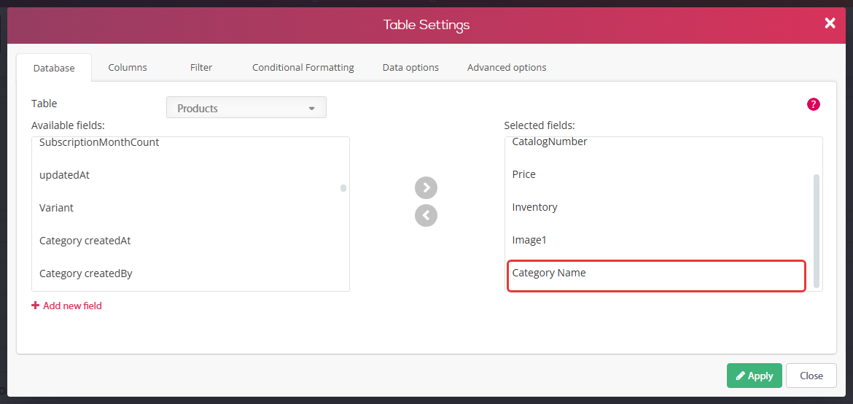853x404 pixels.
Task: Click the Close button
Action: click(x=811, y=376)
